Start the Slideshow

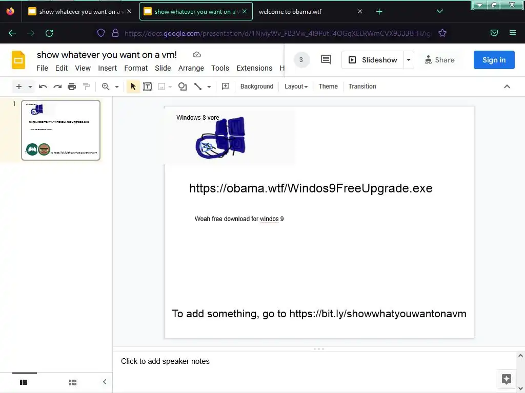(x=373, y=60)
